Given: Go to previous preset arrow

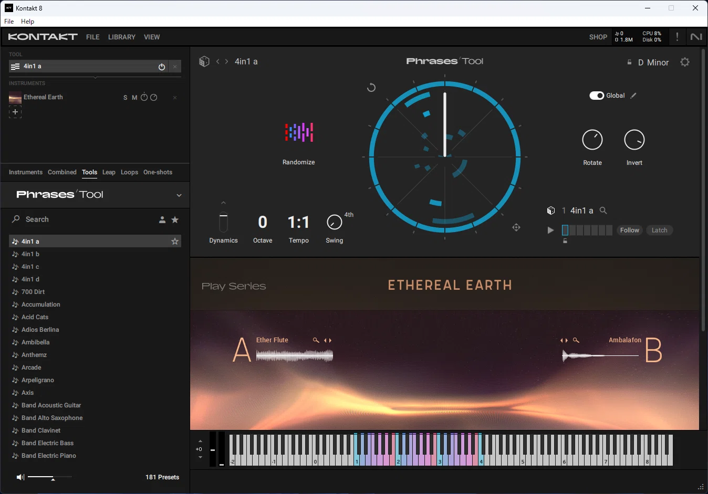Looking at the screenshot, I should click(218, 61).
